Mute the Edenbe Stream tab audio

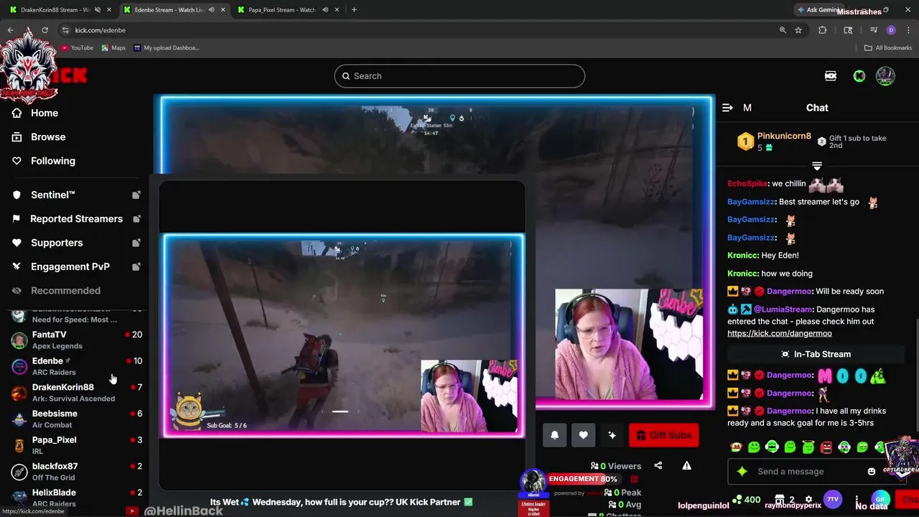pyautogui.click(x=211, y=10)
